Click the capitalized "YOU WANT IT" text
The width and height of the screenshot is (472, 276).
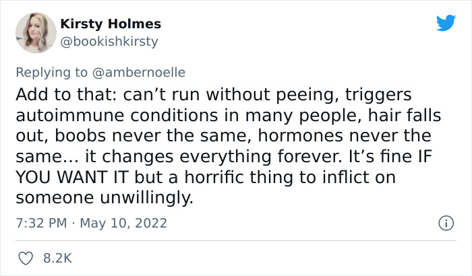tap(74, 178)
